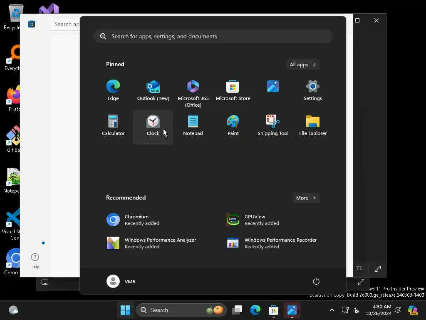
Task: Open Copilot preview icon on taskbar
Action: click(413, 310)
